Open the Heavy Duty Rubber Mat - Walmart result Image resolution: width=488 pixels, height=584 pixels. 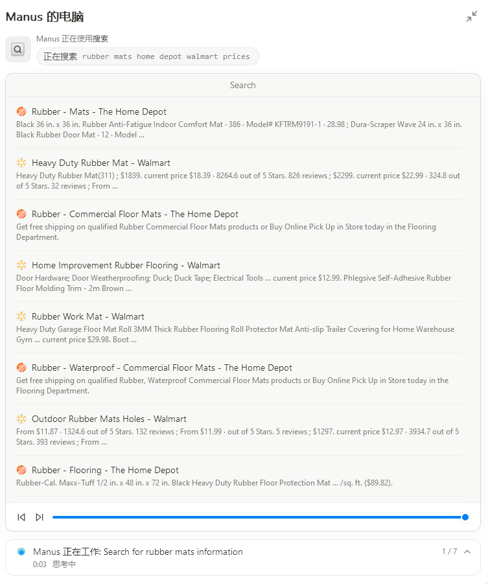pyautogui.click(x=101, y=163)
